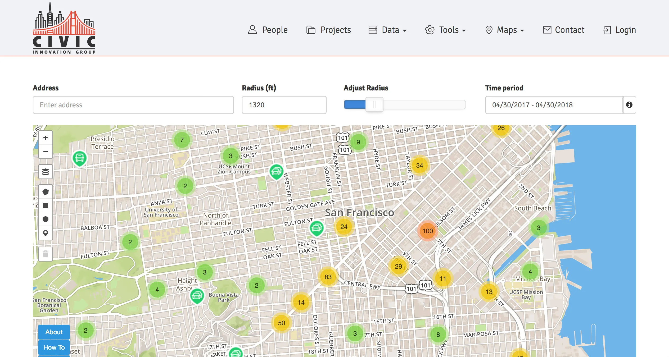
Task: Click the trash delete-shapes icon
Action: [x=46, y=254]
